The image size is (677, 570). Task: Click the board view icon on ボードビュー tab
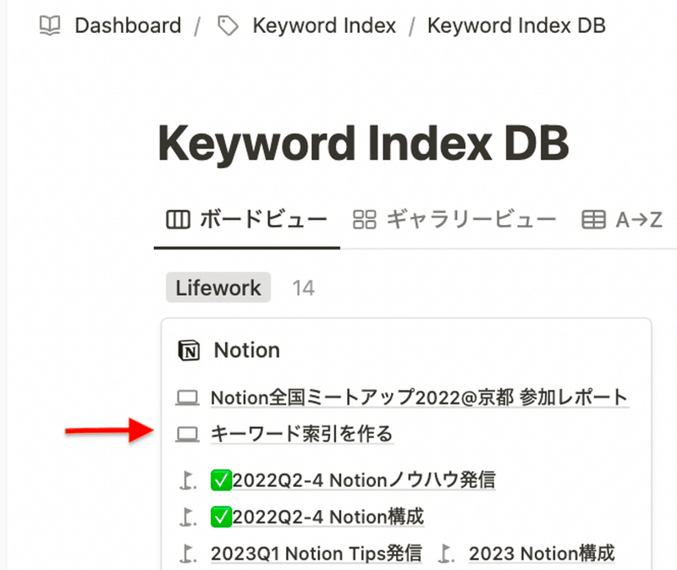178,220
